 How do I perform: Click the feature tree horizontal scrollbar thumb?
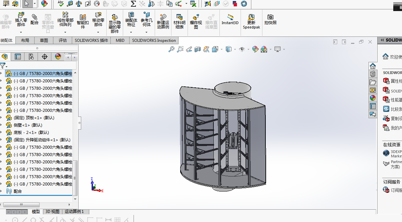pyautogui.click(x=21, y=205)
